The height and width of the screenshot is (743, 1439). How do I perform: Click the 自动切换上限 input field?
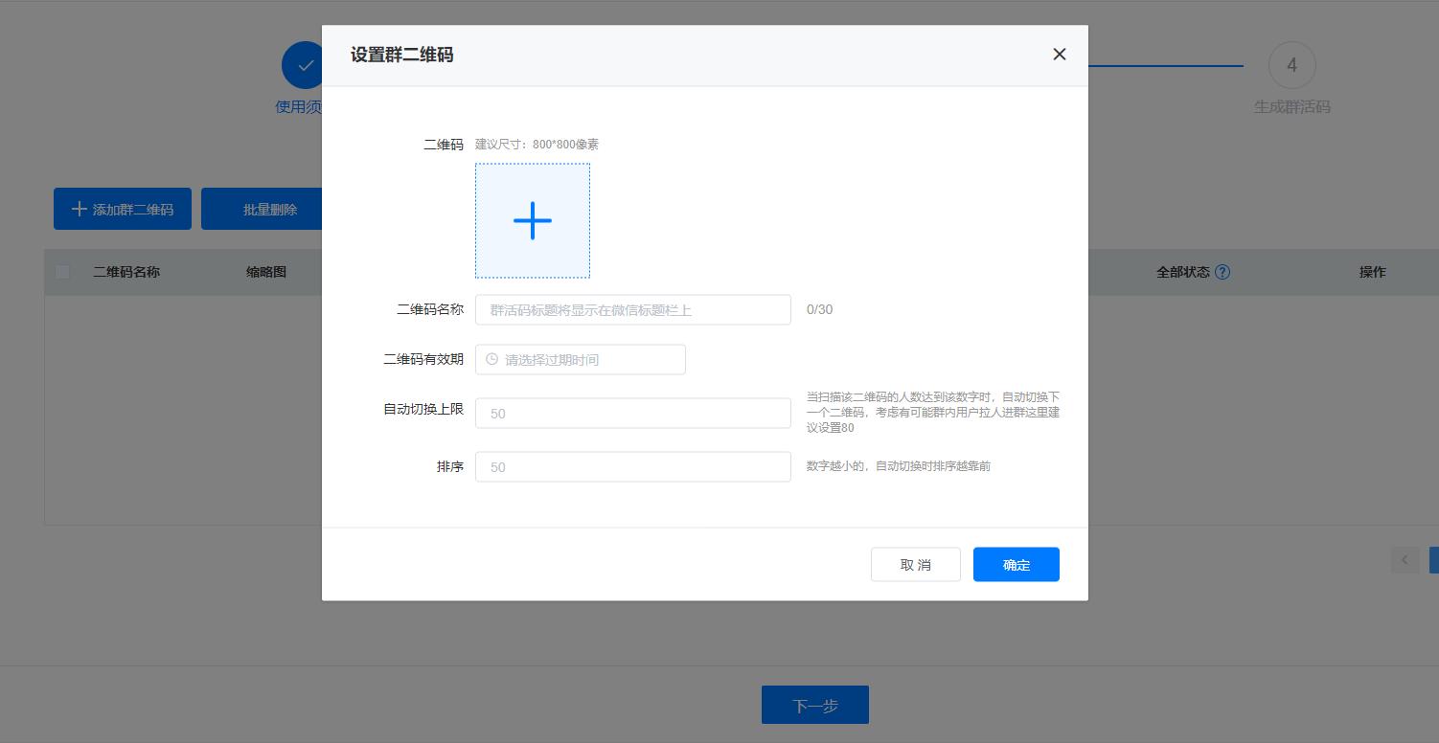(x=632, y=413)
